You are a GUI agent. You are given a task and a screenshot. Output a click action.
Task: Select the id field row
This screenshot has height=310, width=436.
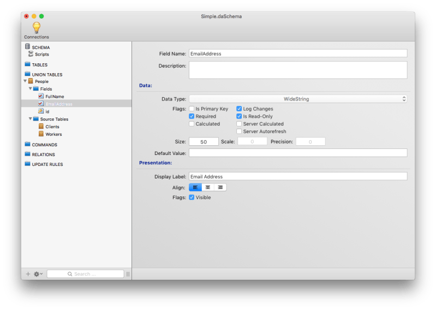click(x=76, y=111)
